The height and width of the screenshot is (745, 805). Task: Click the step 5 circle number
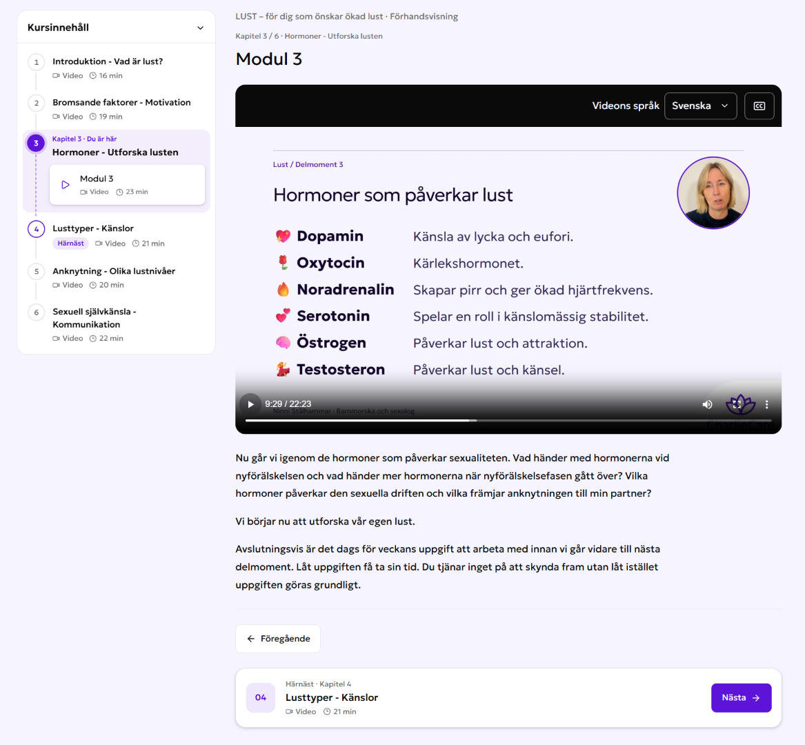[36, 272]
